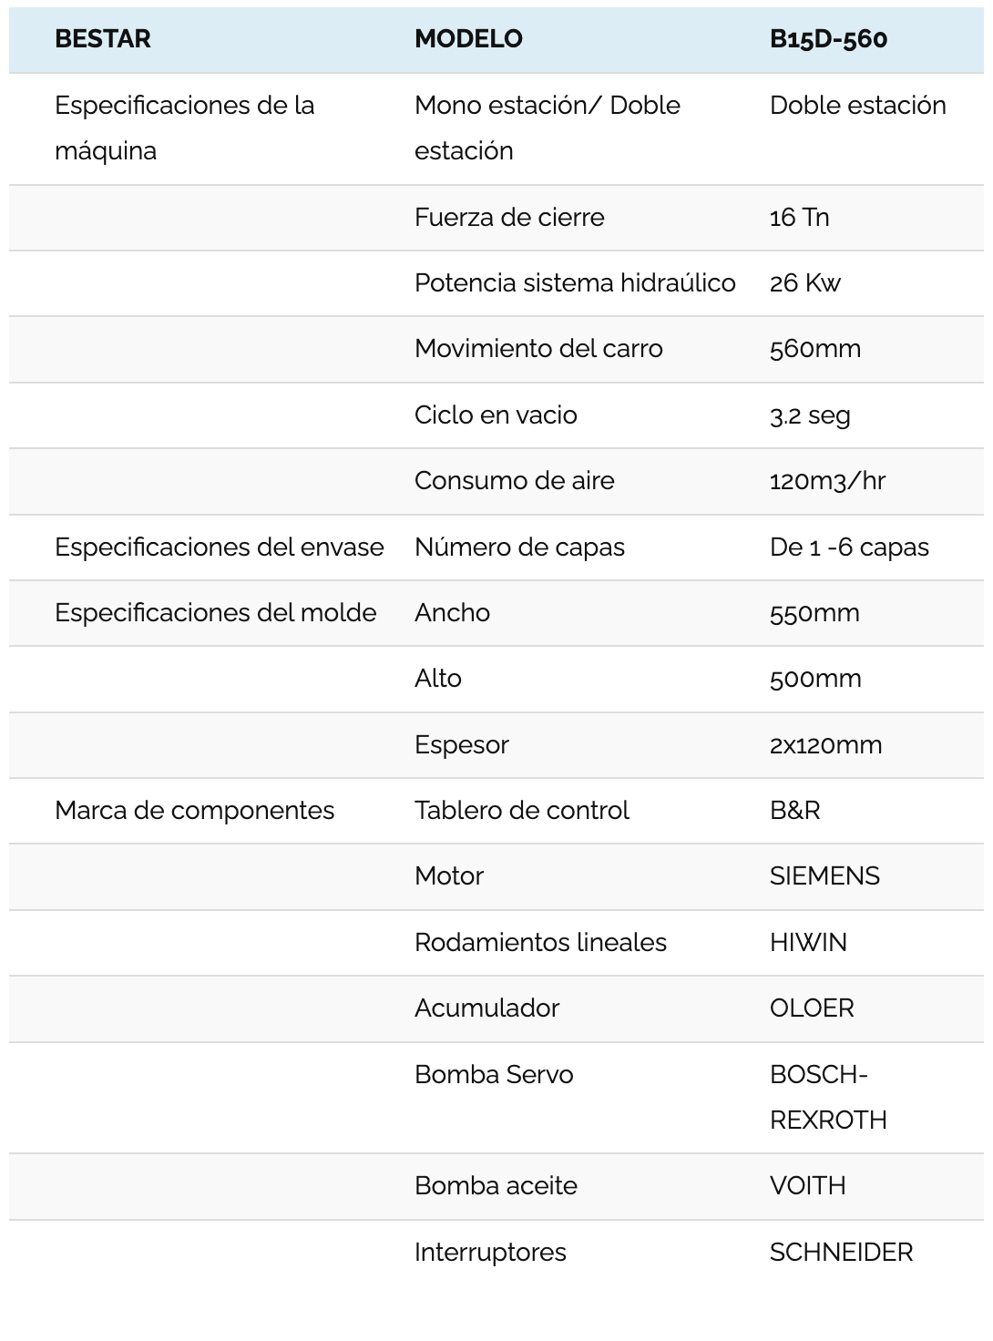Click the B15D-560 model header
Viewport: 993px width, 1341px height.
(828, 39)
